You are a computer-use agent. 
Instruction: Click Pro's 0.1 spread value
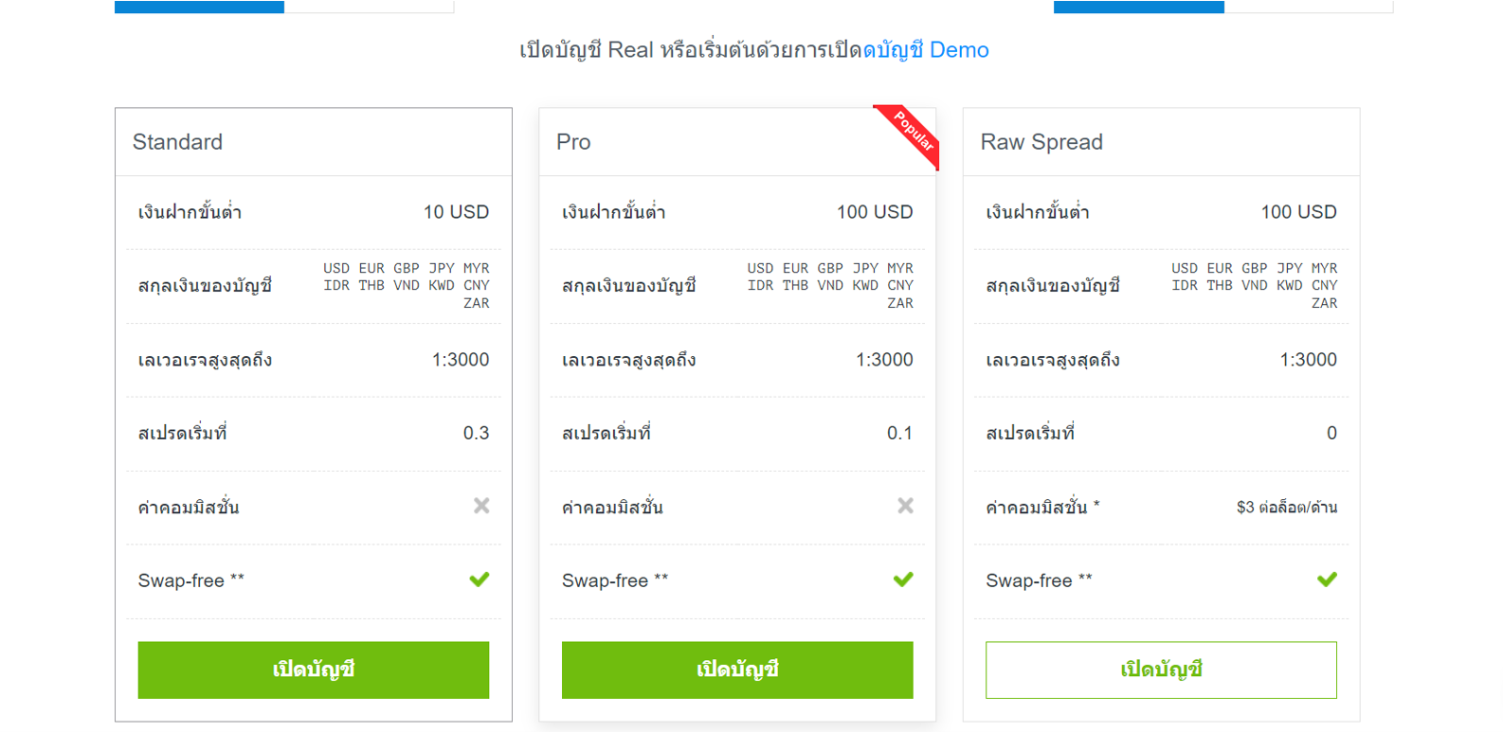pos(899,434)
